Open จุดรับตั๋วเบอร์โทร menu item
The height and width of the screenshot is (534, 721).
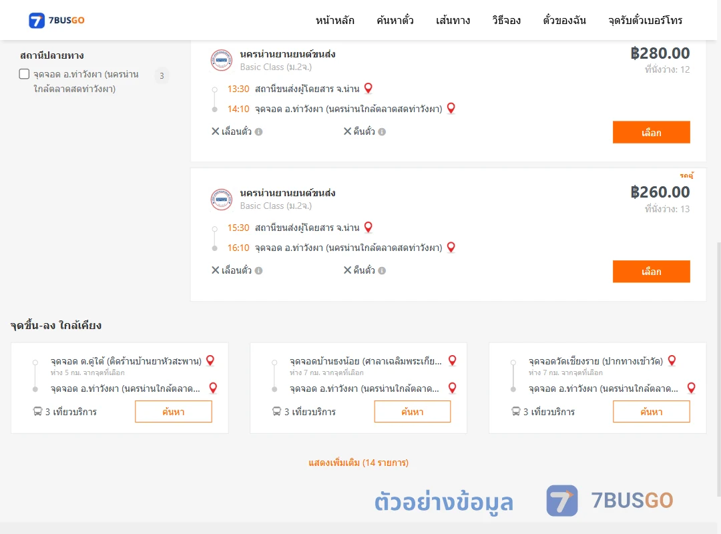pyautogui.click(x=645, y=20)
